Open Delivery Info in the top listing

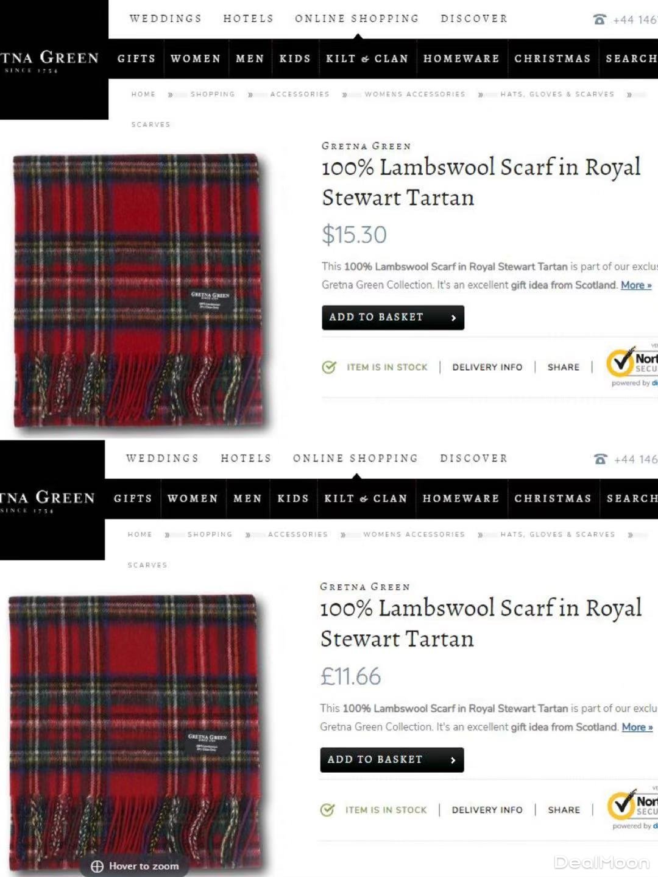coord(487,367)
